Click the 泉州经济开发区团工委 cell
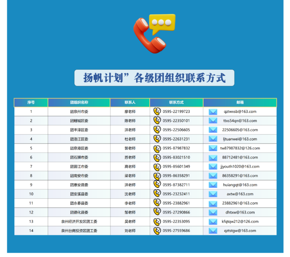Viewport: 290px width, 257px height. 79,222
